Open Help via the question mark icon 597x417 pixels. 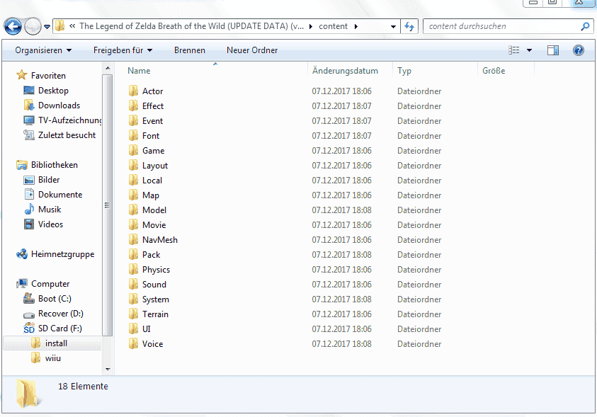point(579,50)
